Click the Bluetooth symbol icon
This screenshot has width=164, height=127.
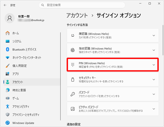(x=8, y=49)
